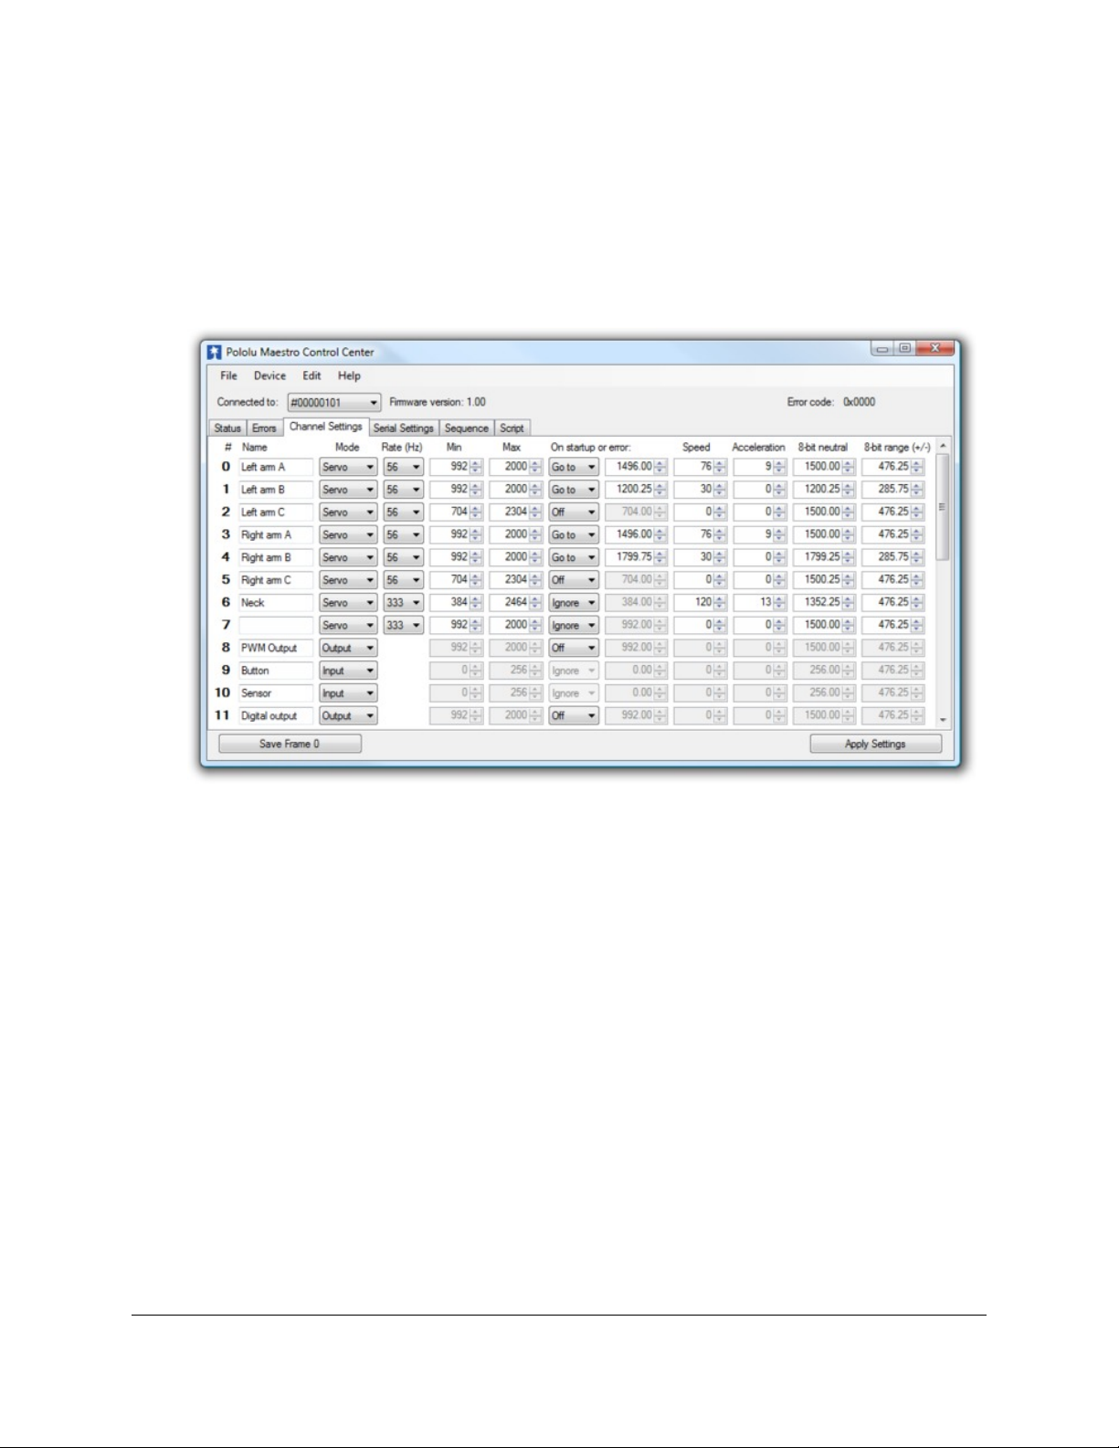
Task: Open Mode dropdown for Sensor channel
Action: (x=348, y=693)
